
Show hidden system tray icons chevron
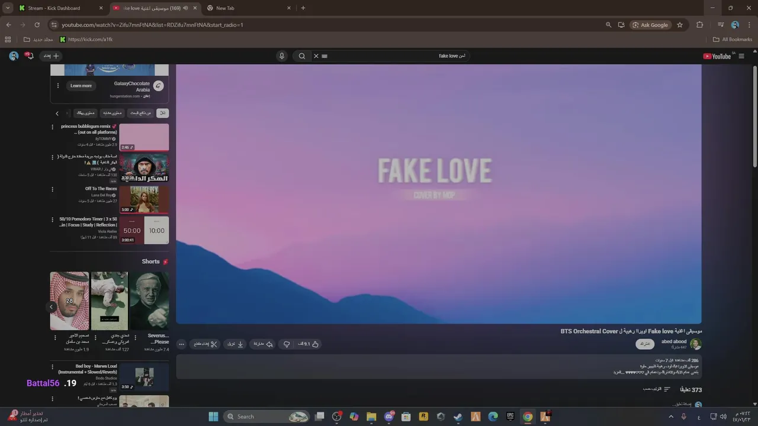tap(671, 417)
